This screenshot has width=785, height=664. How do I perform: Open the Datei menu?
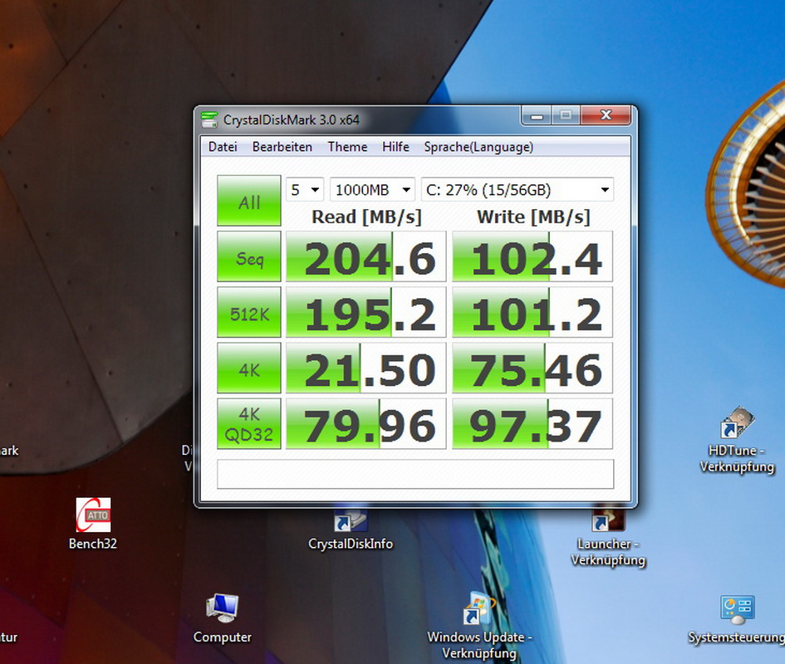[x=223, y=147]
